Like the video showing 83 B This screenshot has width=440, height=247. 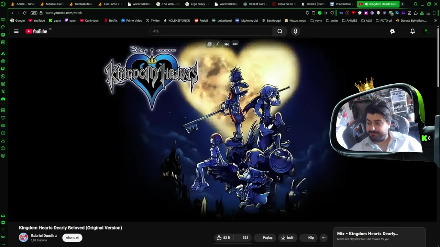[x=223, y=237]
